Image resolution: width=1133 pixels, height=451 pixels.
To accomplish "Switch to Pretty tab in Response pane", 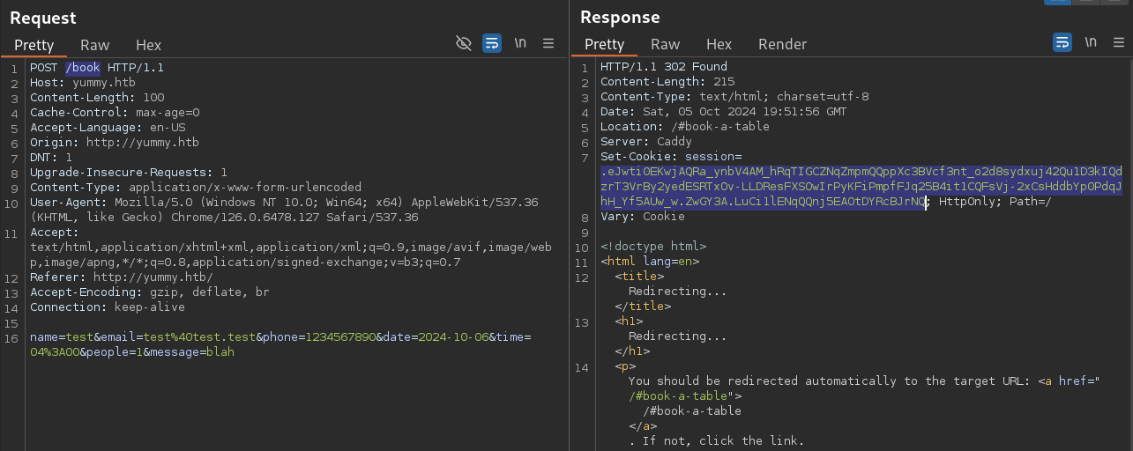I will [604, 44].
